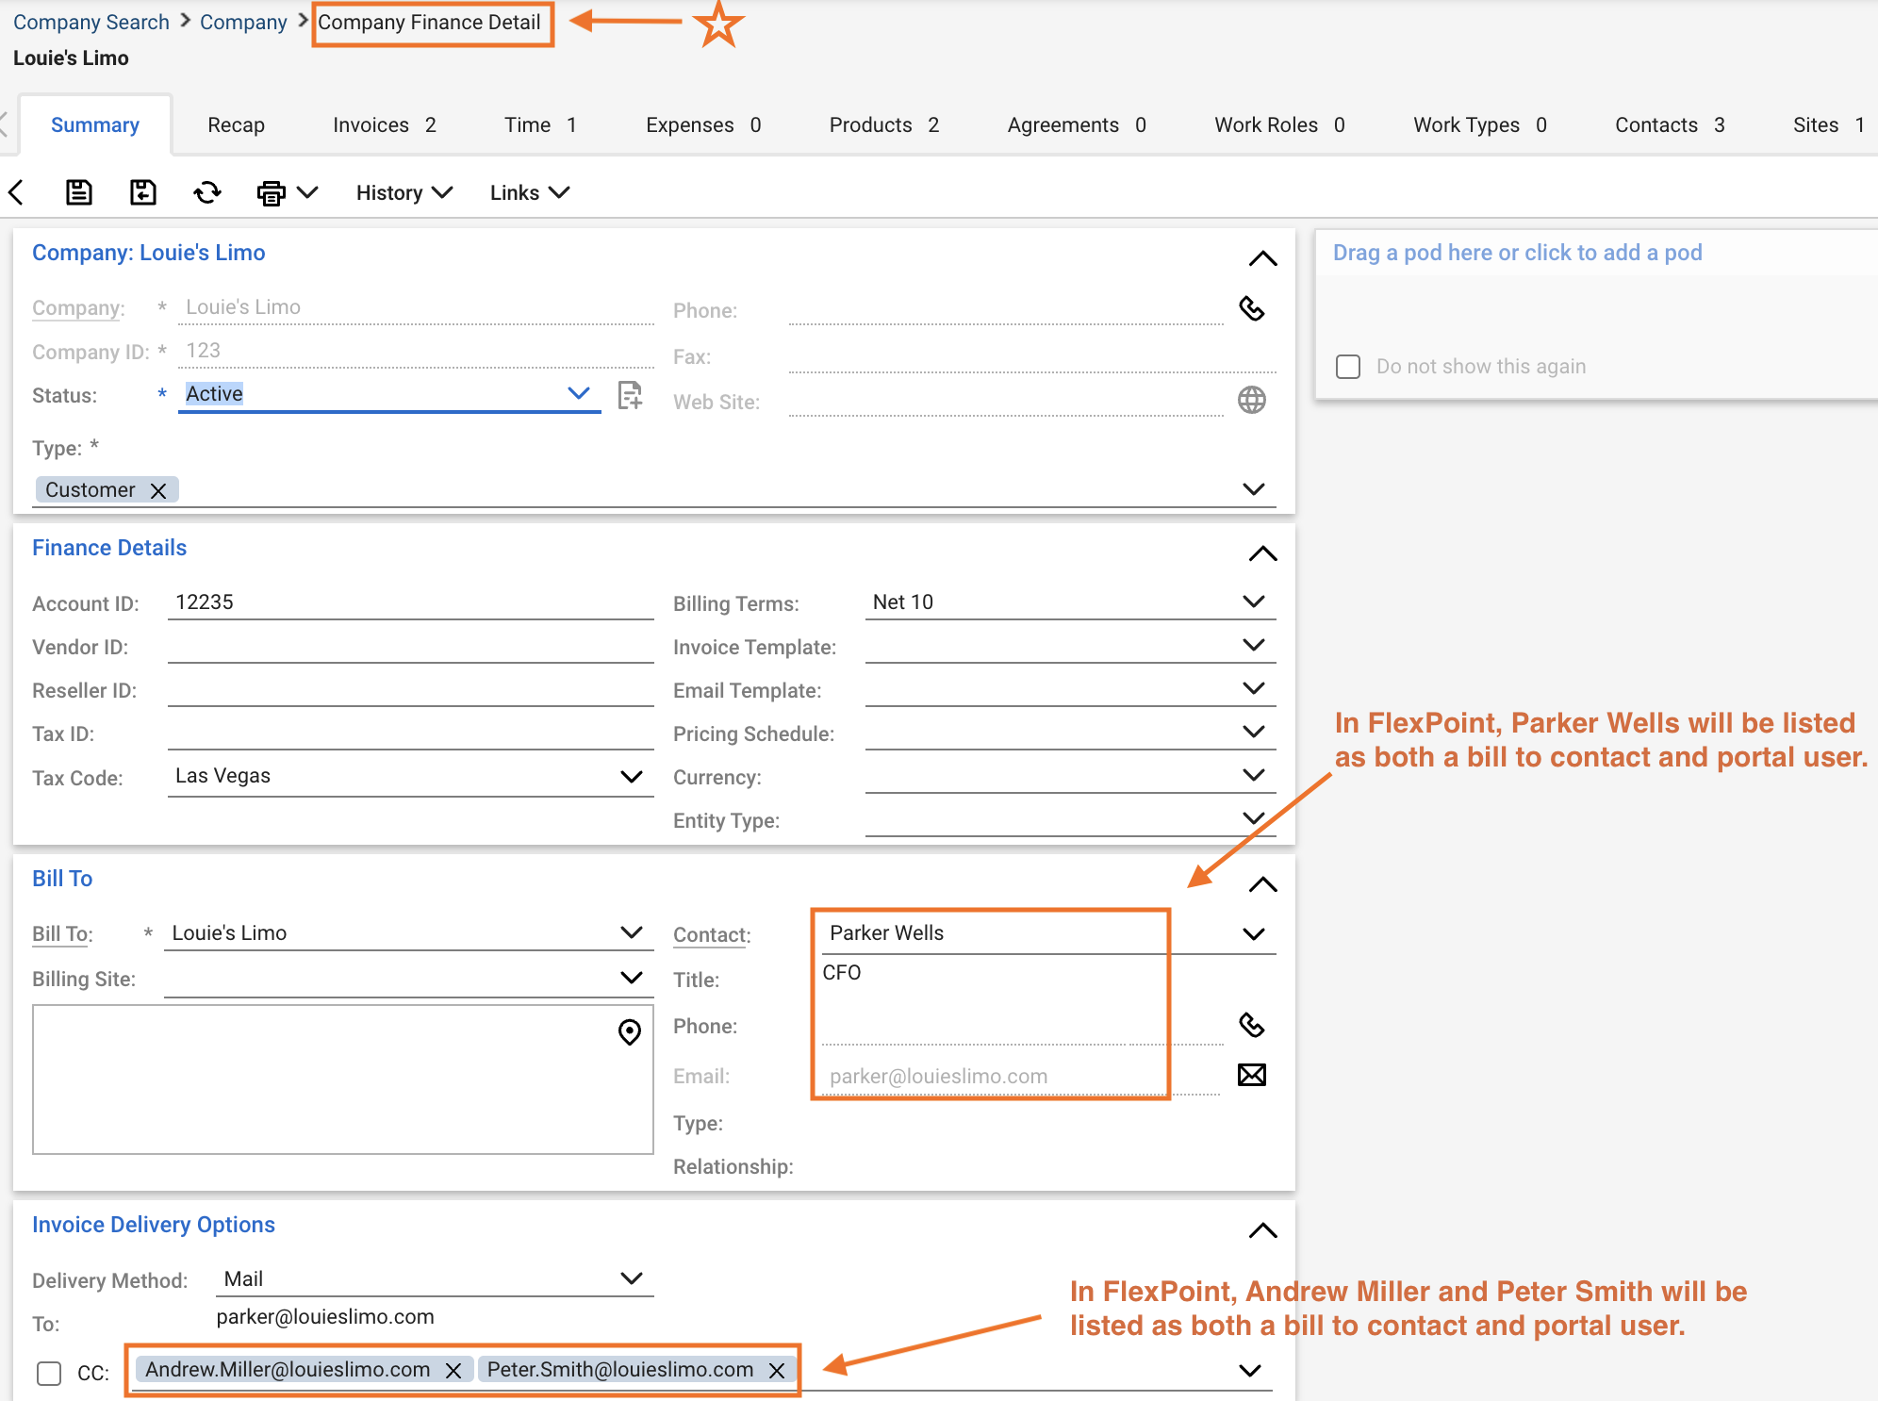Open the Email Template dropdown
Screen dimensions: 1878x1401
point(1254,688)
